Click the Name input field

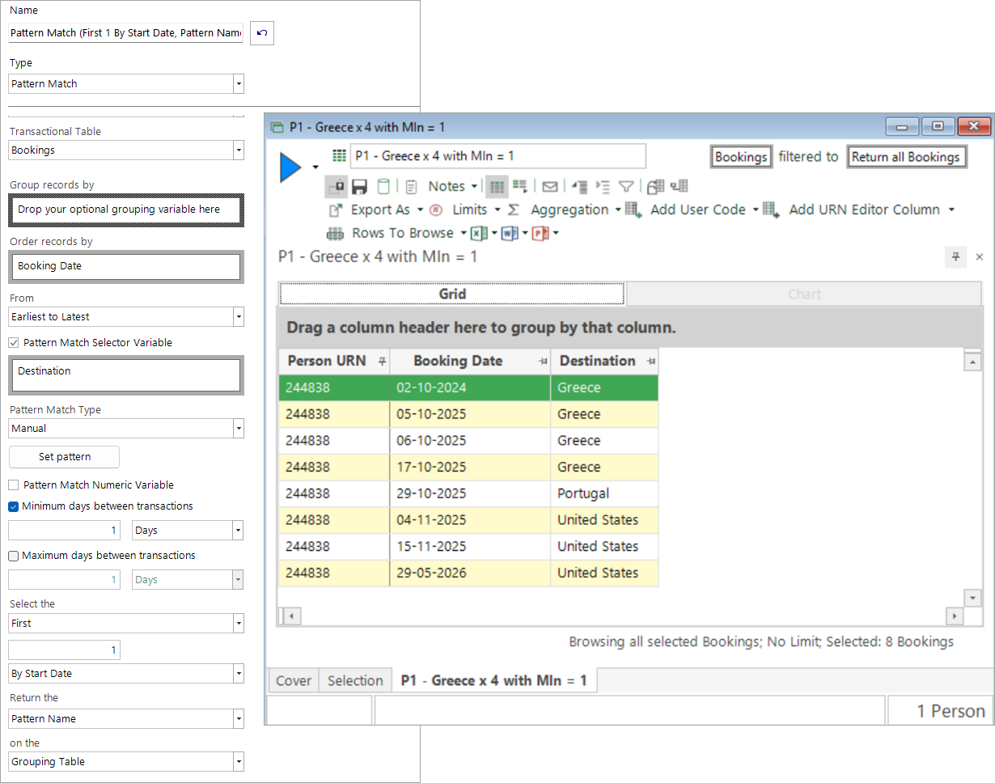tap(126, 33)
